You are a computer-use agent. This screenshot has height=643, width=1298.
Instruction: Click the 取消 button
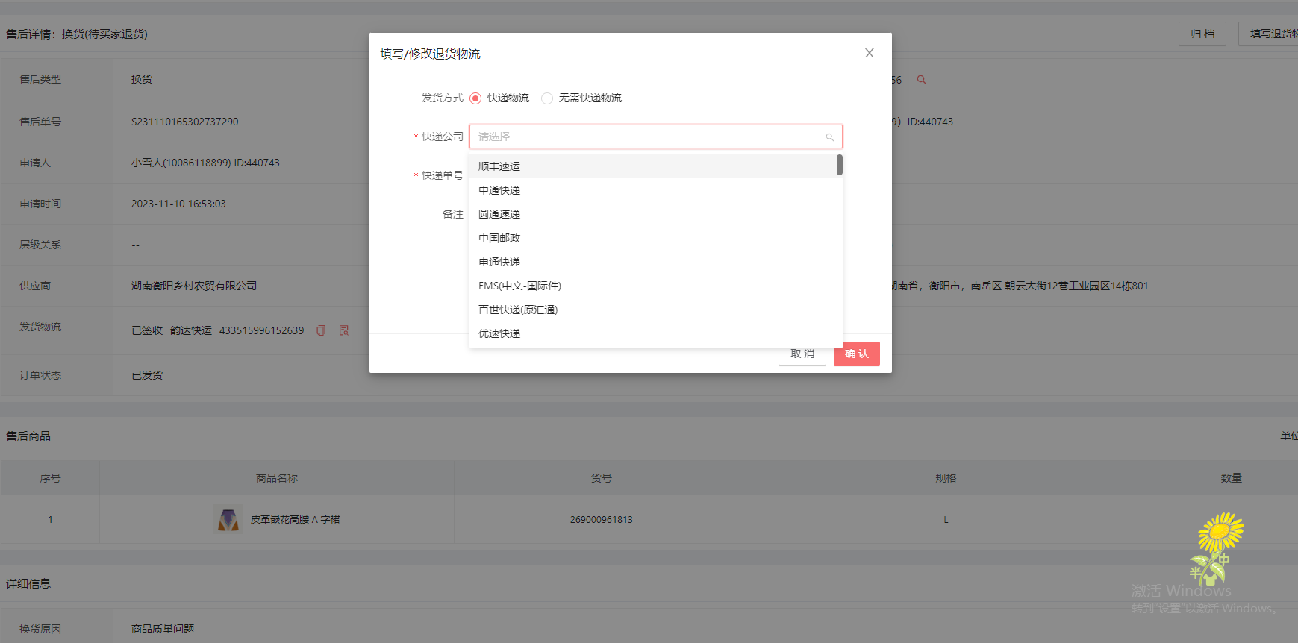click(x=802, y=354)
